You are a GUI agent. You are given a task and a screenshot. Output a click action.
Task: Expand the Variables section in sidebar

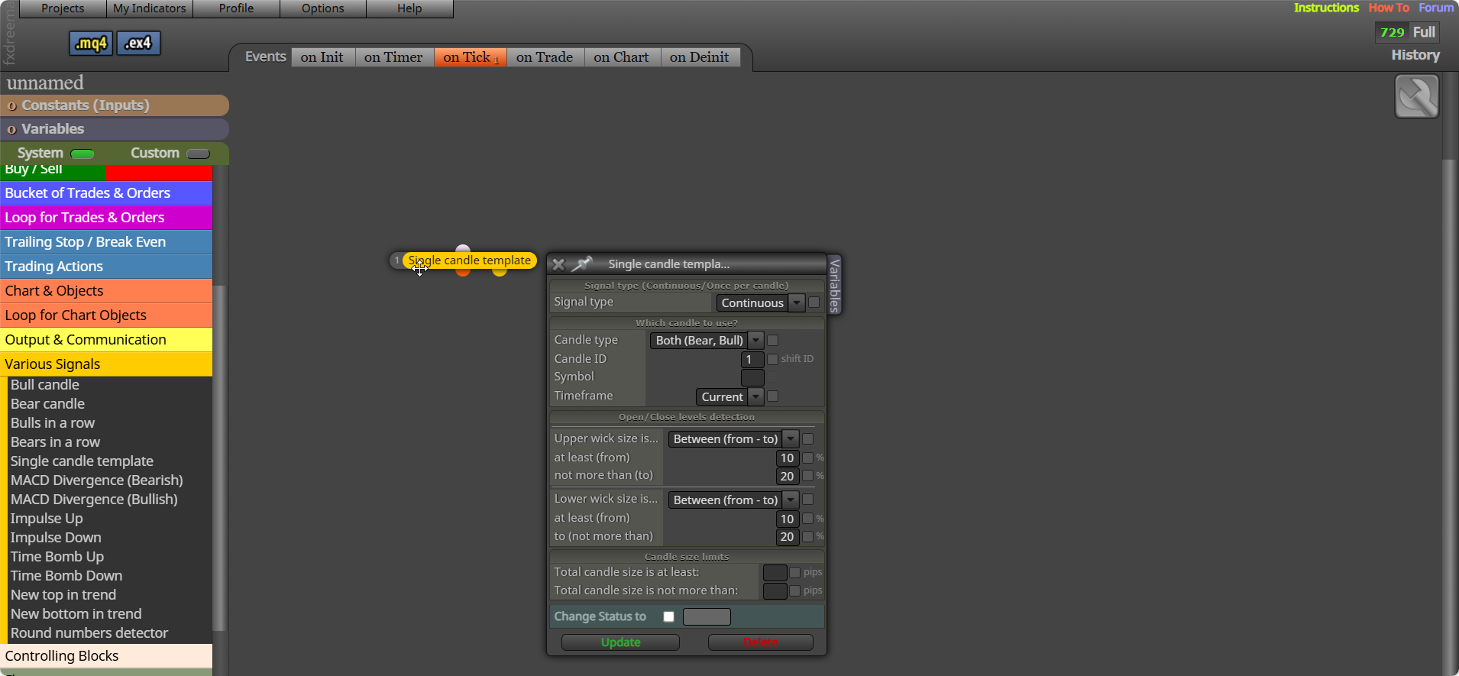click(115, 129)
